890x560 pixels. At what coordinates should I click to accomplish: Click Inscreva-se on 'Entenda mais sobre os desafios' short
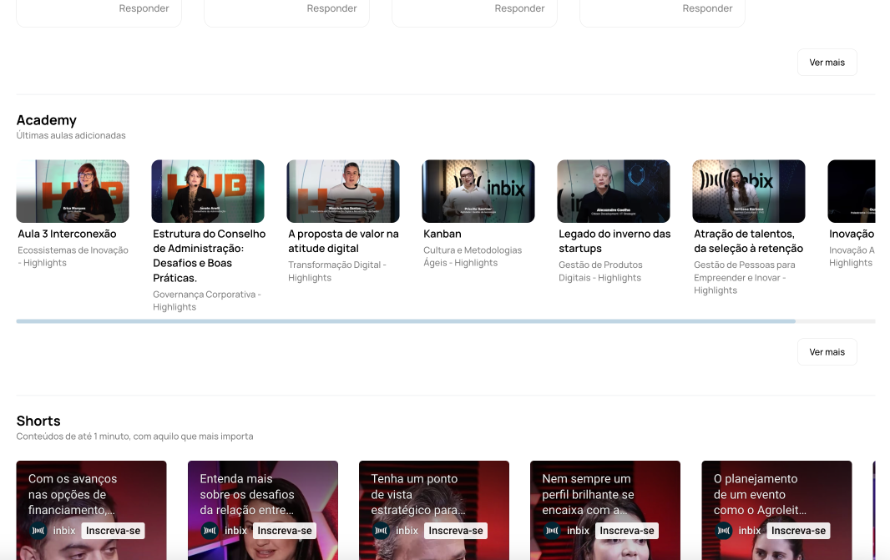pos(285,531)
